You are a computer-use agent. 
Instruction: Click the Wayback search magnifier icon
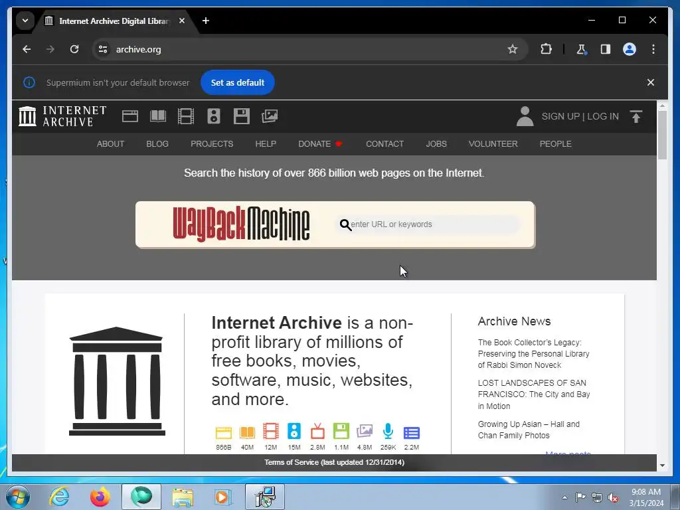[x=345, y=224]
